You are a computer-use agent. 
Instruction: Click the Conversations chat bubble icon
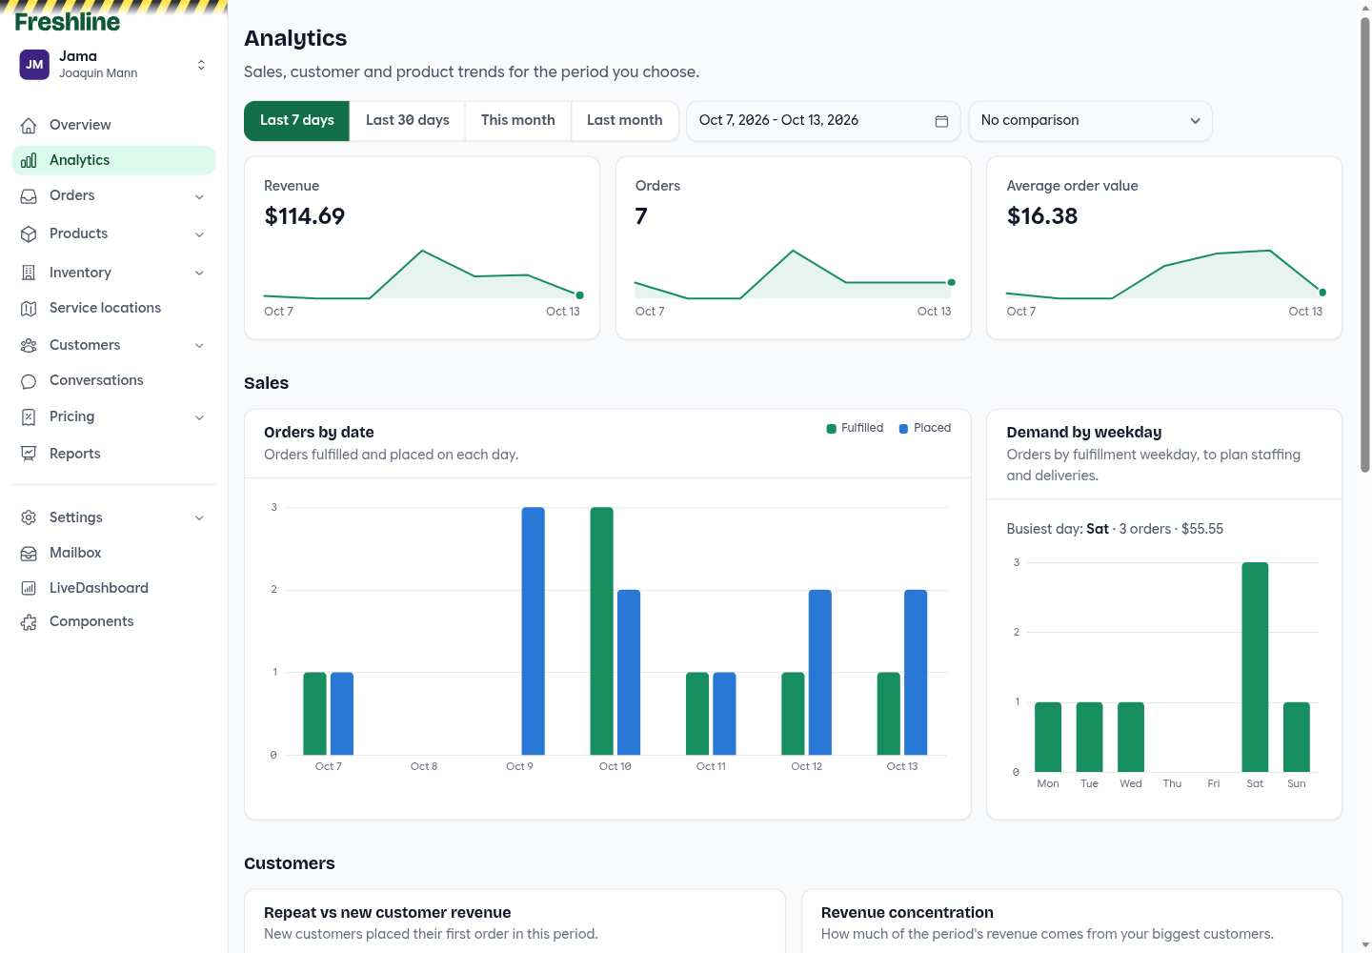point(29,380)
